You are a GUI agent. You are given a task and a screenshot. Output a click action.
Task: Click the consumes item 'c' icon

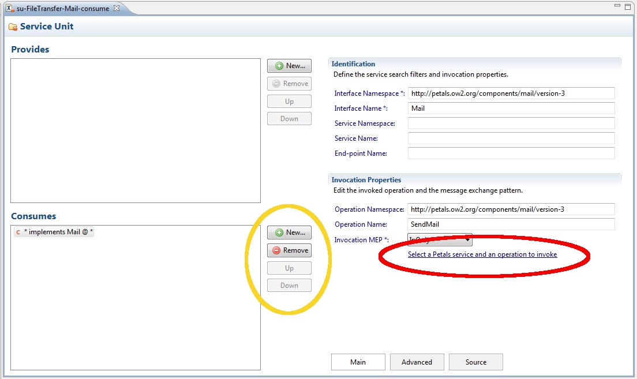click(18, 232)
